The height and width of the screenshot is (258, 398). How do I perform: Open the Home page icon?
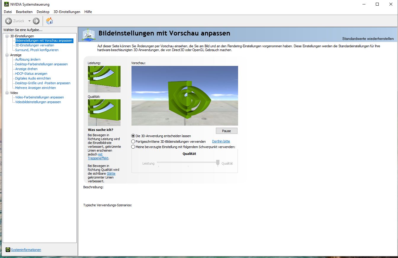pos(49,21)
